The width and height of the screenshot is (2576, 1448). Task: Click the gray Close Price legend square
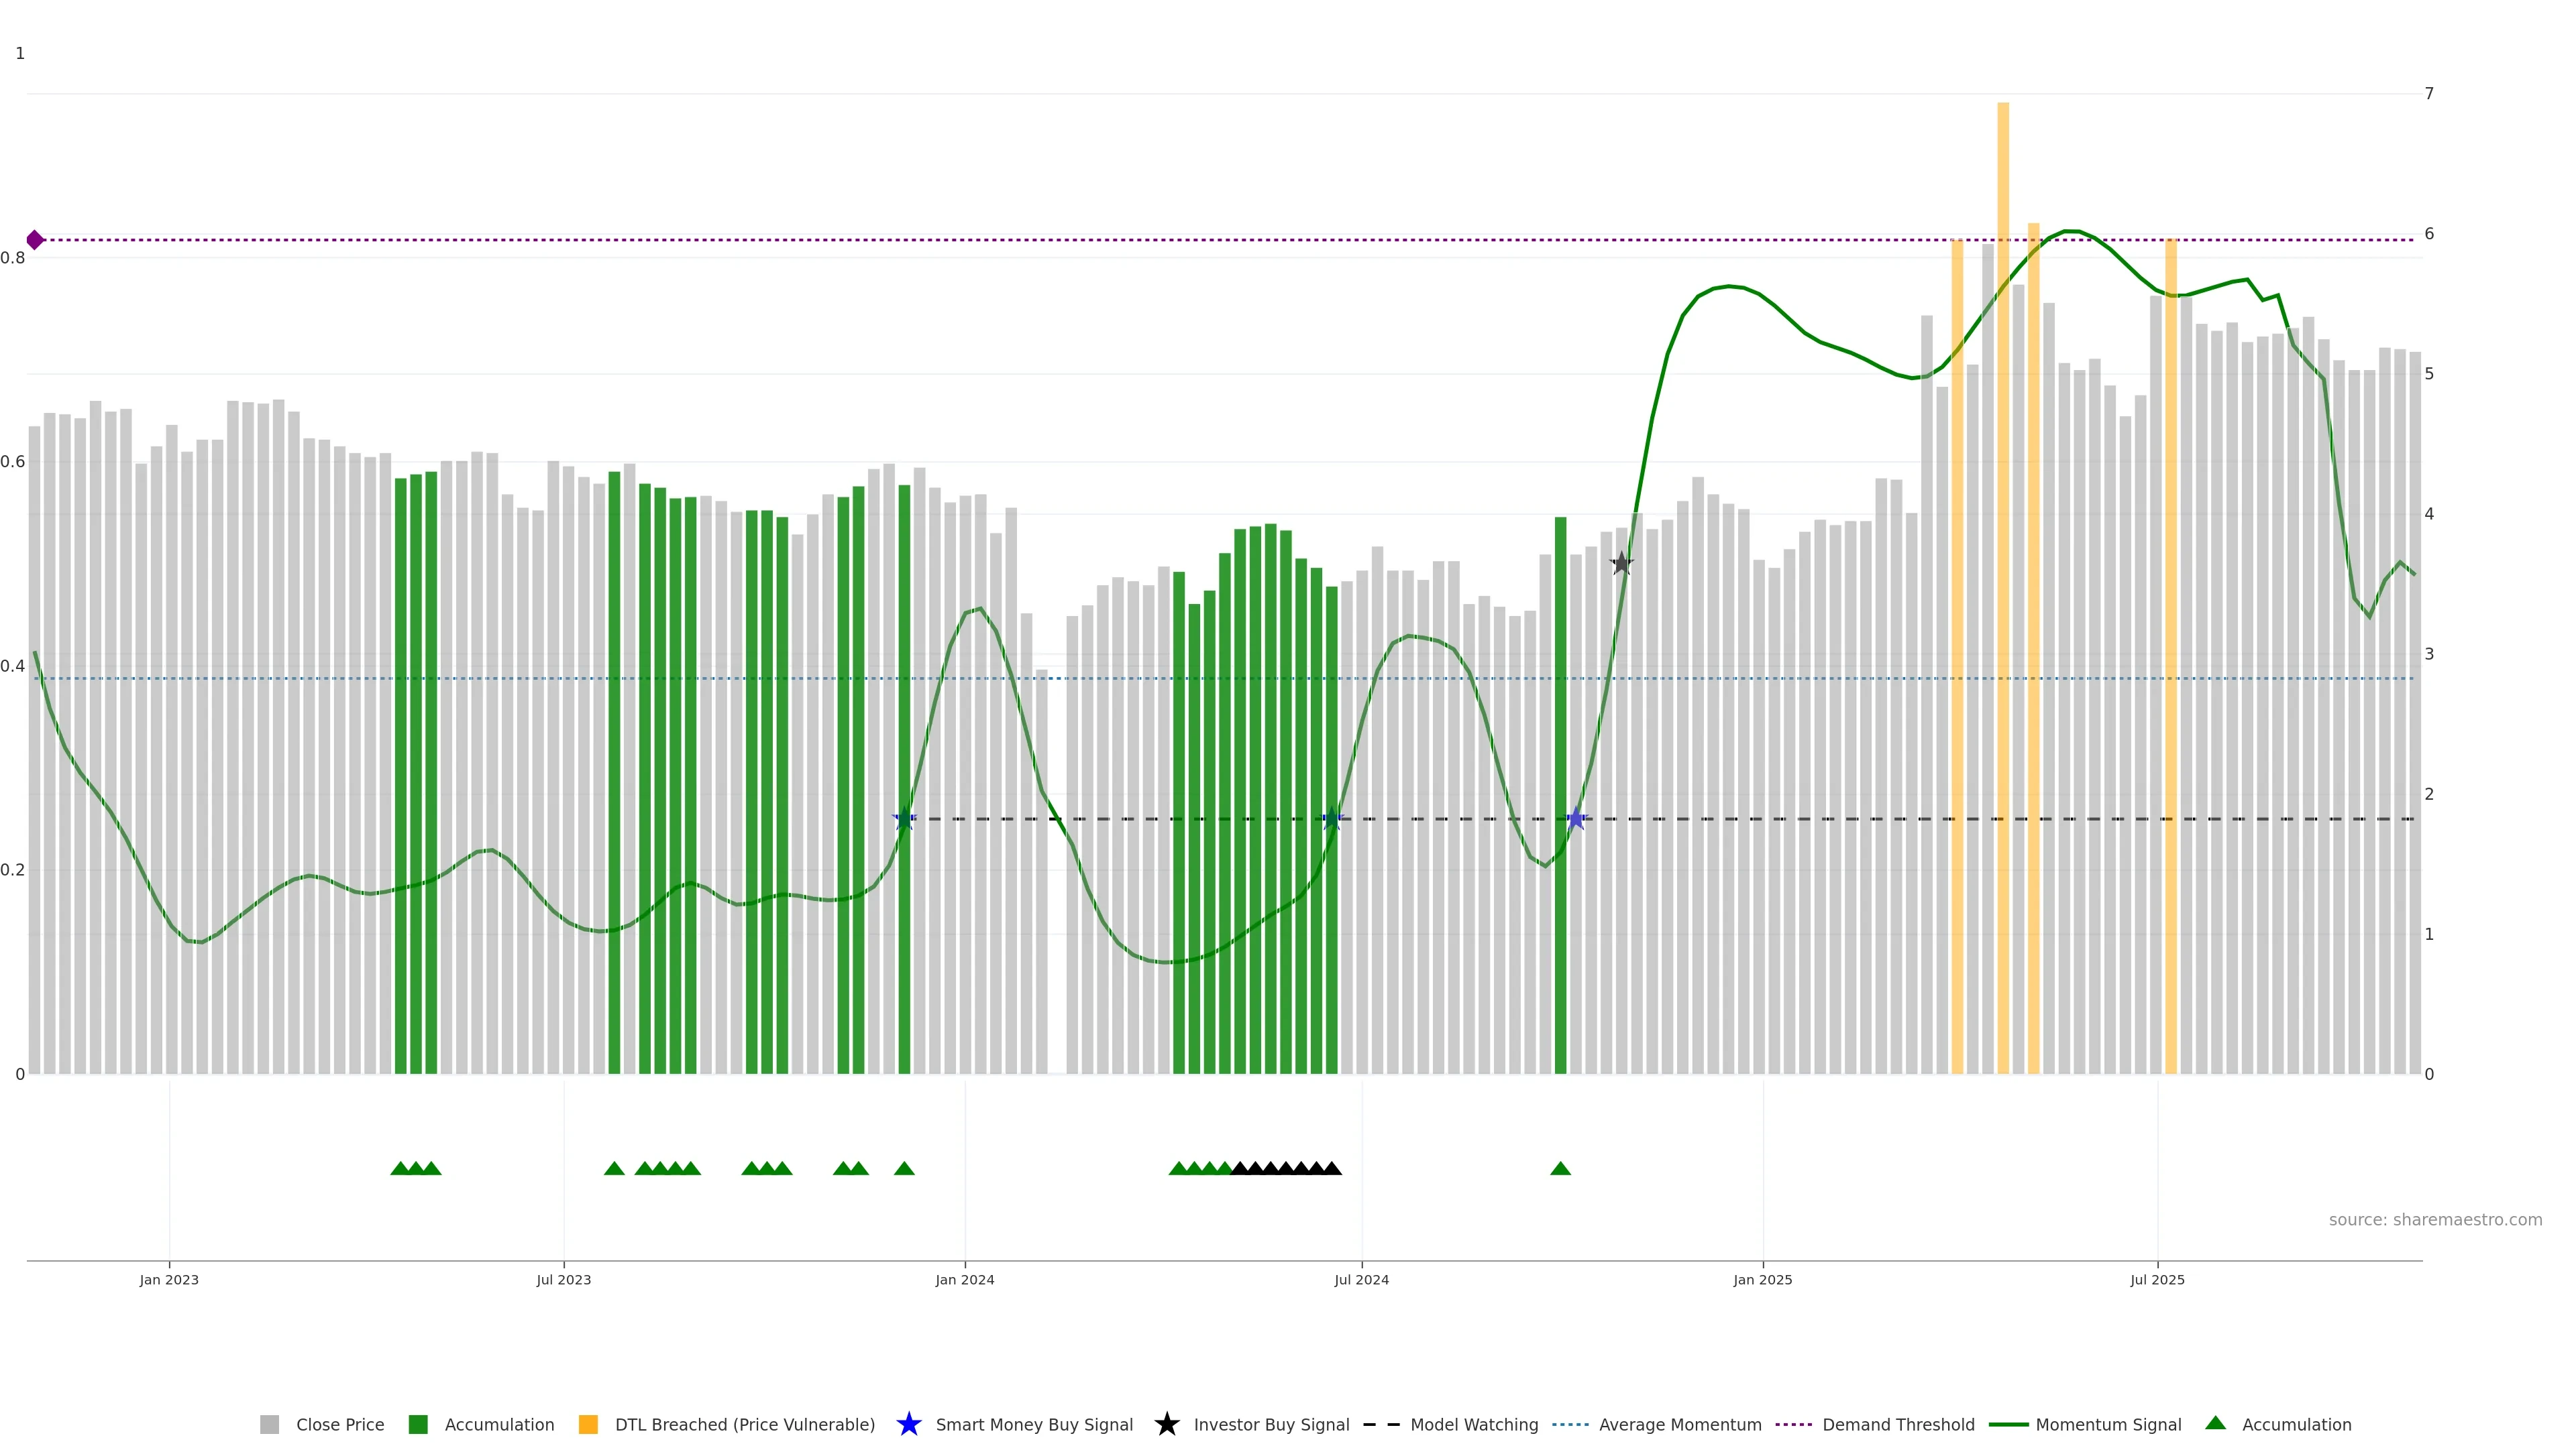[269, 1424]
